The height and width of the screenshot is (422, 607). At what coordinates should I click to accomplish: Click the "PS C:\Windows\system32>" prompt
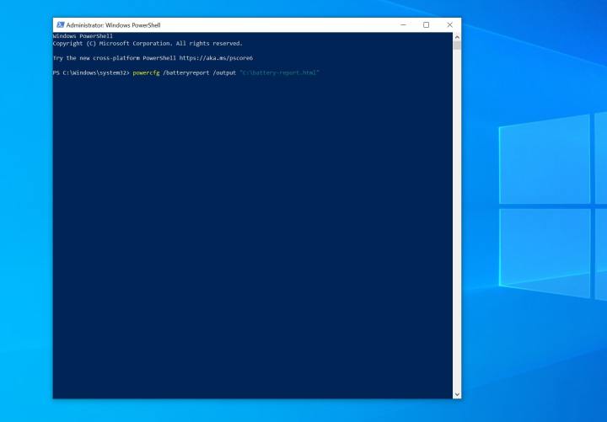[91, 73]
